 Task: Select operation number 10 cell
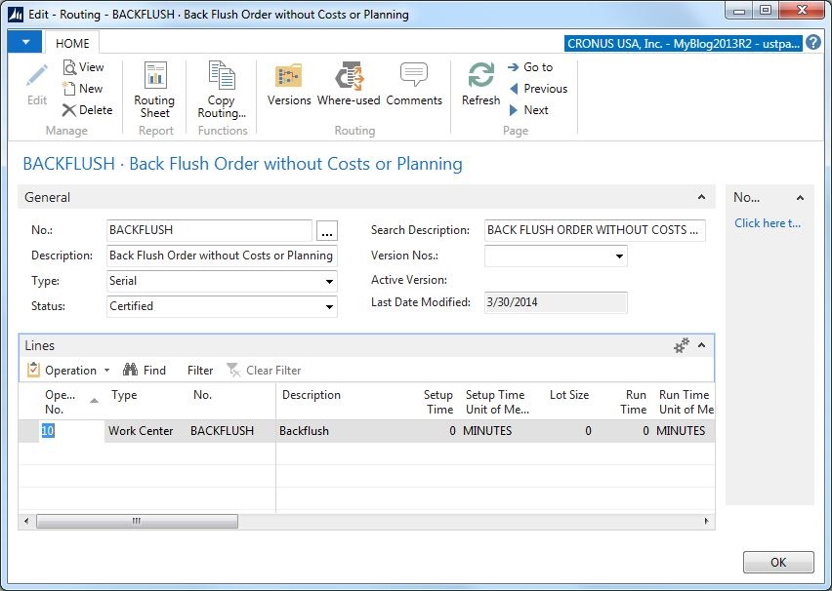(x=72, y=431)
